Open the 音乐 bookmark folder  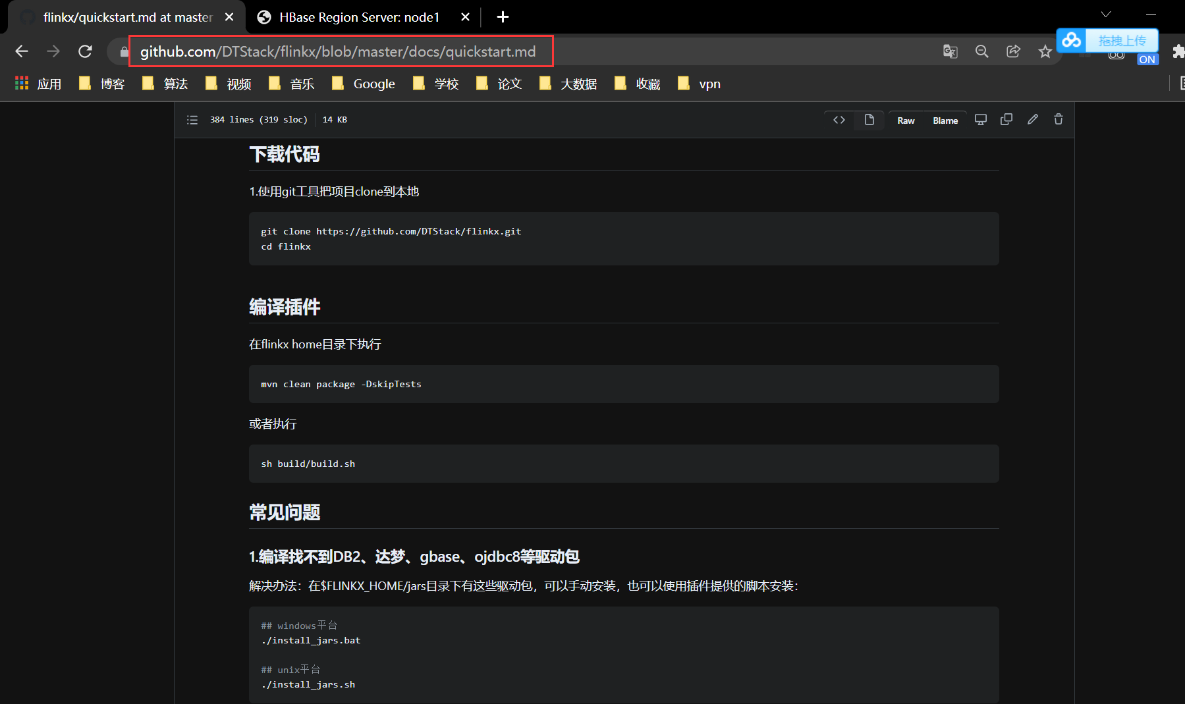click(x=291, y=84)
